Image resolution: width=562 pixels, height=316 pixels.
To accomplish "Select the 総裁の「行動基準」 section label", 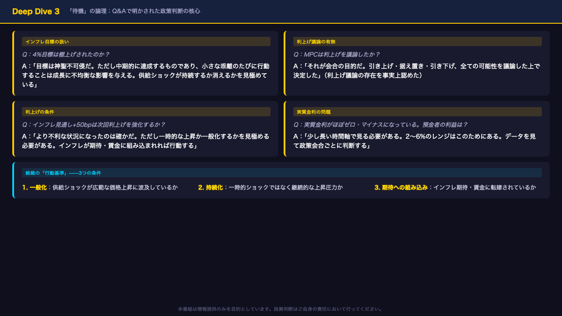I will [x=282, y=173].
